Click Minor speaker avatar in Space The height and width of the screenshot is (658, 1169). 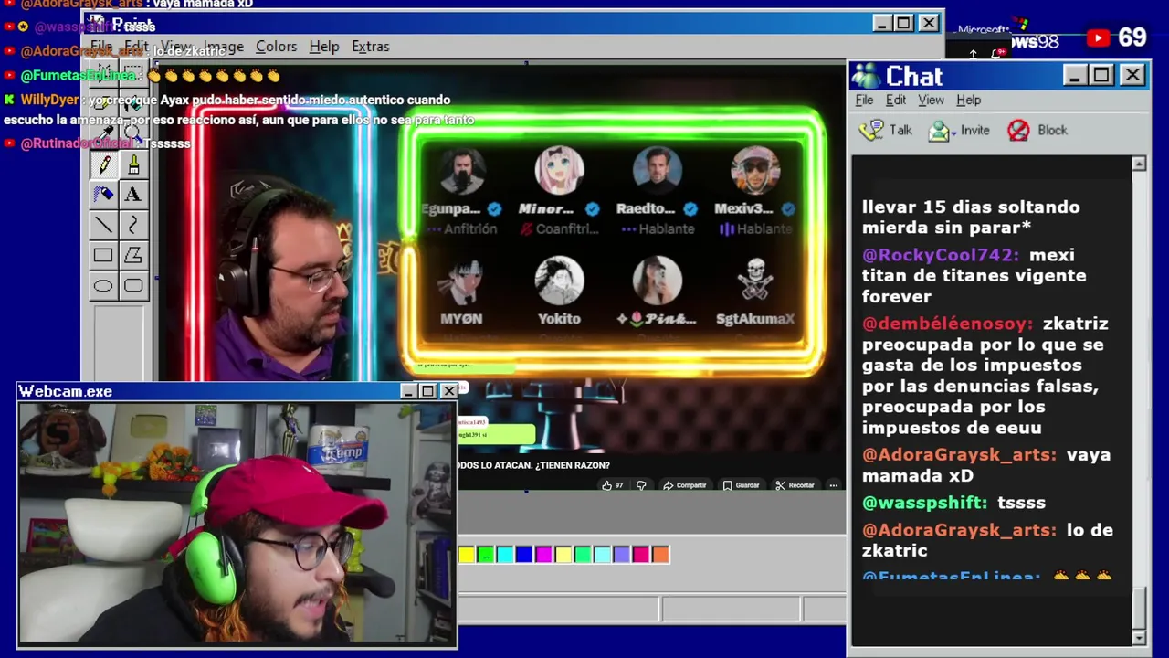[x=559, y=171]
